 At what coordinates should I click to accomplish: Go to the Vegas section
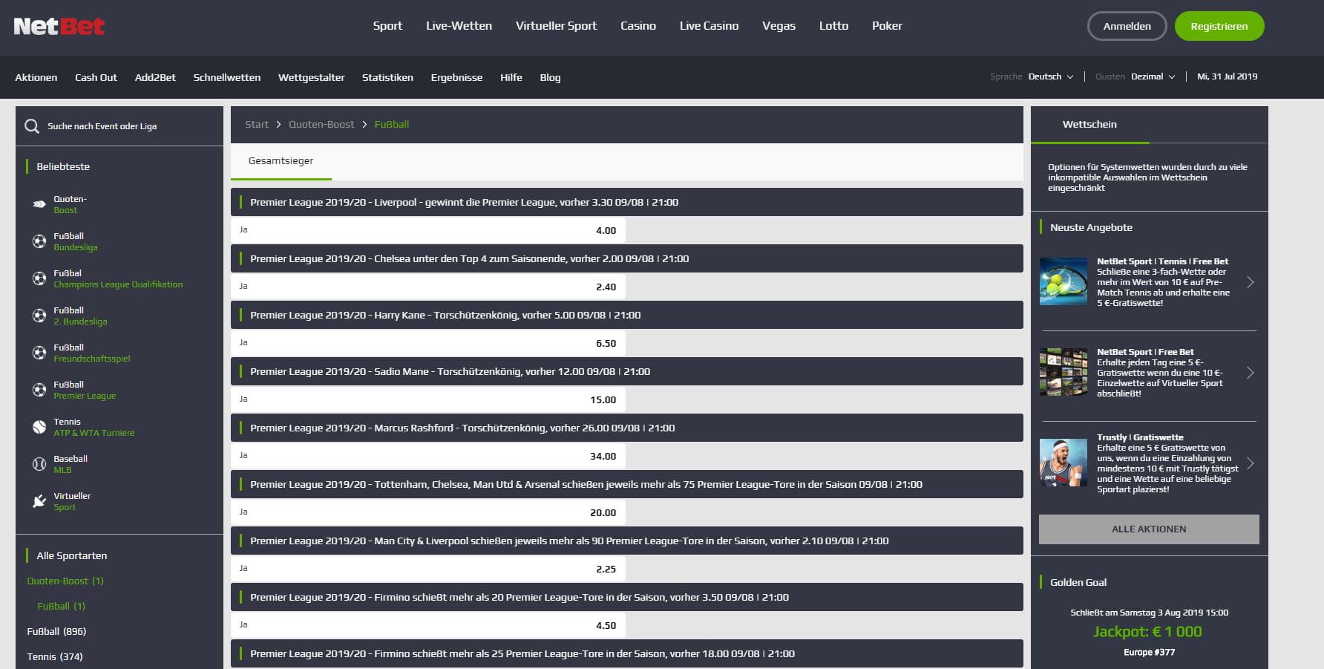click(779, 26)
